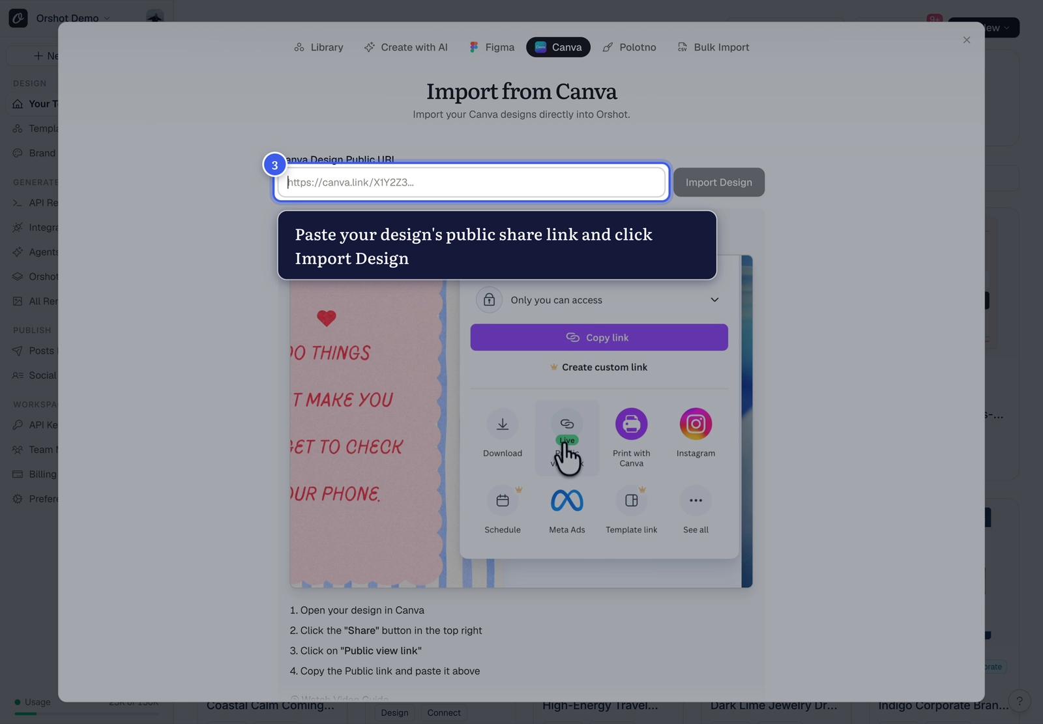1043x724 pixels.
Task: Open the Team members icon in sidebar
Action: 18,450
